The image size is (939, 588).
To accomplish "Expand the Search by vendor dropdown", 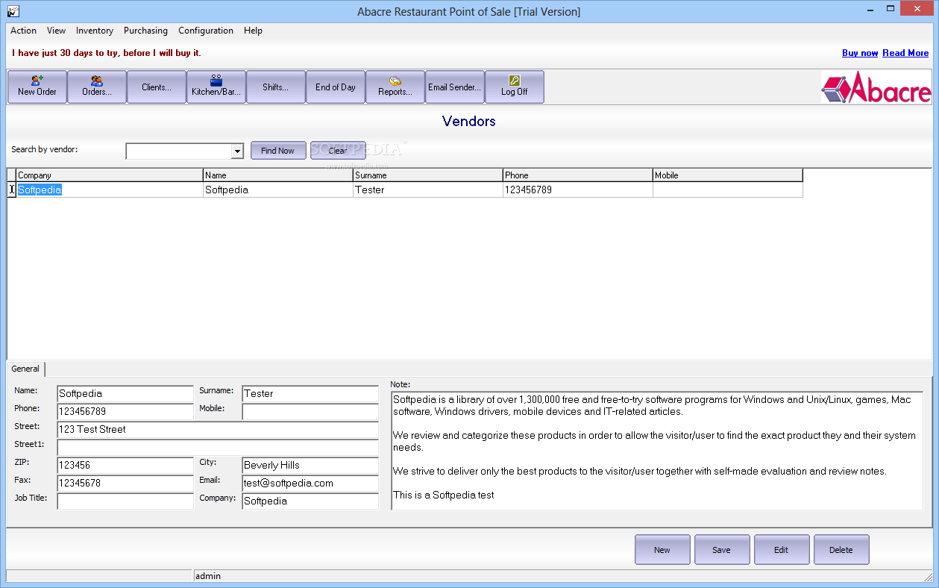I will pos(237,151).
